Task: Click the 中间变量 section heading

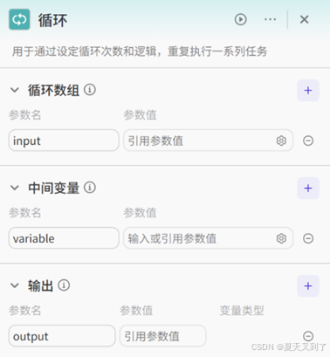Action: 53,188
